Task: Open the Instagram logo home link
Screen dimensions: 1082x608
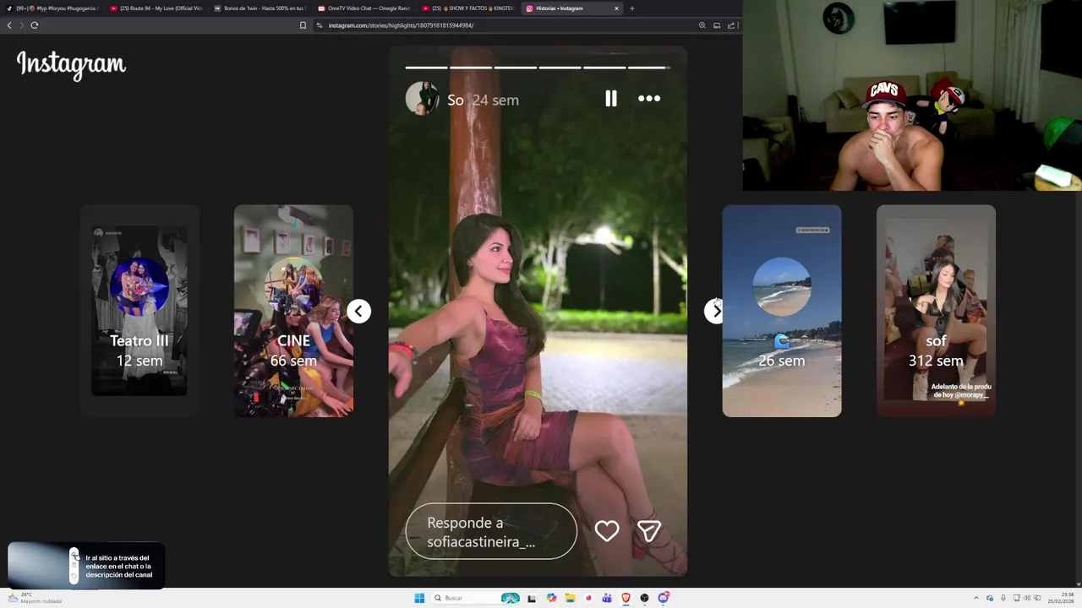Action: (x=71, y=65)
